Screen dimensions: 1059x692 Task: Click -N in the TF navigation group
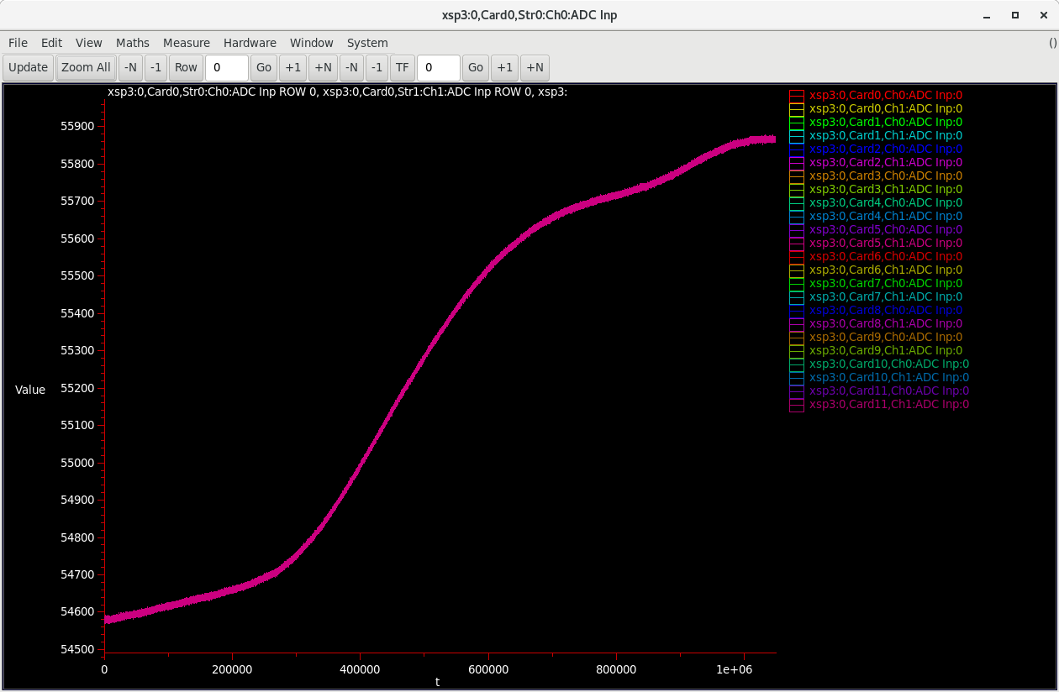(351, 67)
